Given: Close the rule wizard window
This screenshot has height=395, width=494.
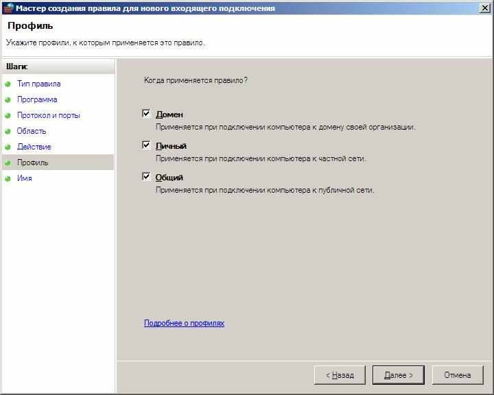Looking at the screenshot, I should pyautogui.click(x=484, y=8).
